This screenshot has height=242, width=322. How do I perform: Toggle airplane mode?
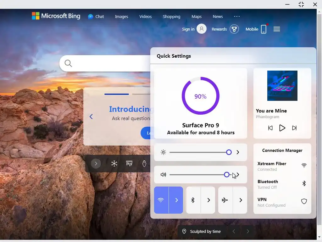(225, 200)
